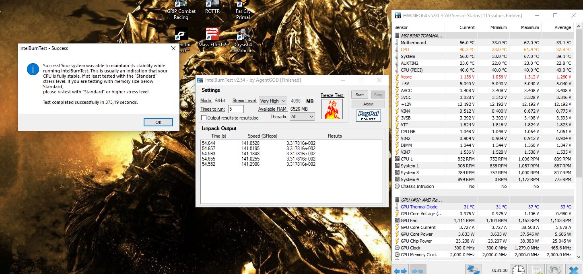
Task: Click HWiNFO expand columns double-arrow button
Action: click(400, 270)
